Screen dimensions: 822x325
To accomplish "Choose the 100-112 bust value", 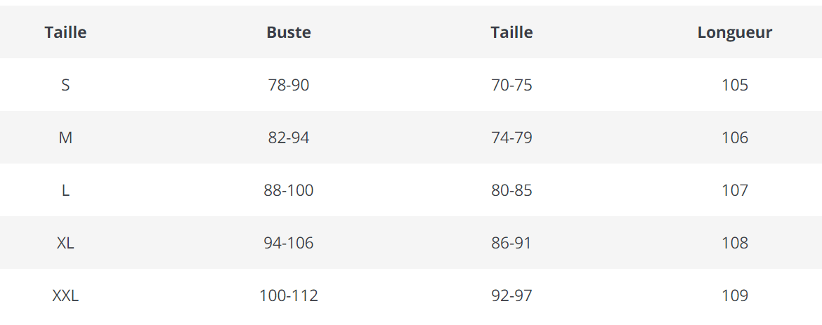I will 288,296.
